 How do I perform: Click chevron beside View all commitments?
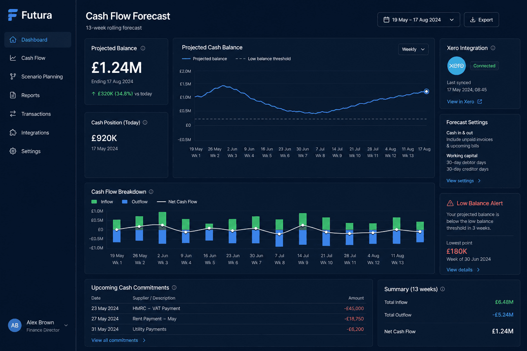click(144, 340)
